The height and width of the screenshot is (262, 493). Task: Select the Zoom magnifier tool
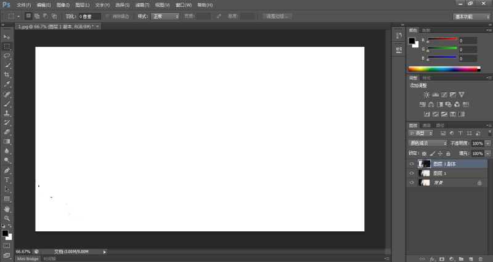(7, 218)
